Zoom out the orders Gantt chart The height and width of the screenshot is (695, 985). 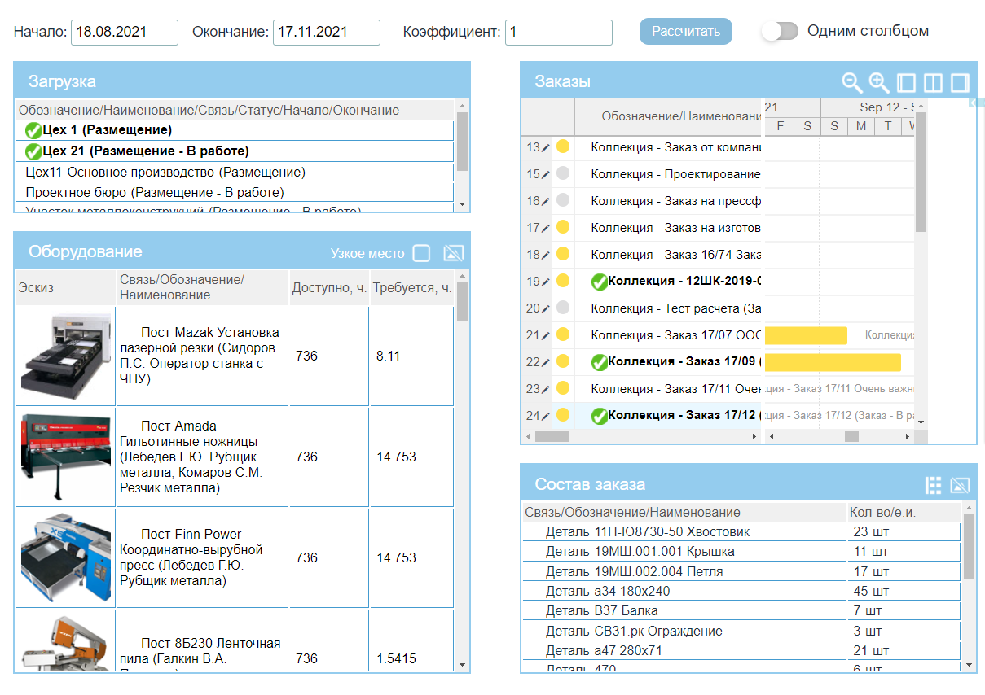click(x=852, y=82)
